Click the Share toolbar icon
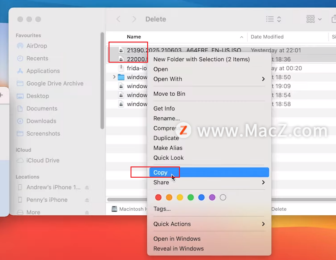The width and height of the screenshot is (336, 260). click(333, 19)
